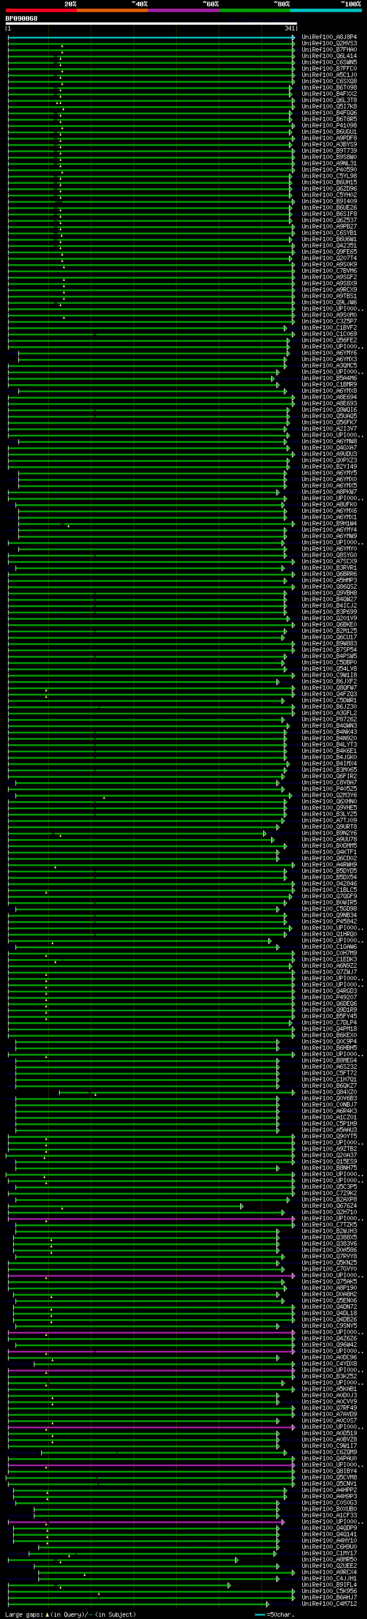The image size is (367, 1619).
Task: Click the red 20% identity legend segment
Action: click(41, 10)
